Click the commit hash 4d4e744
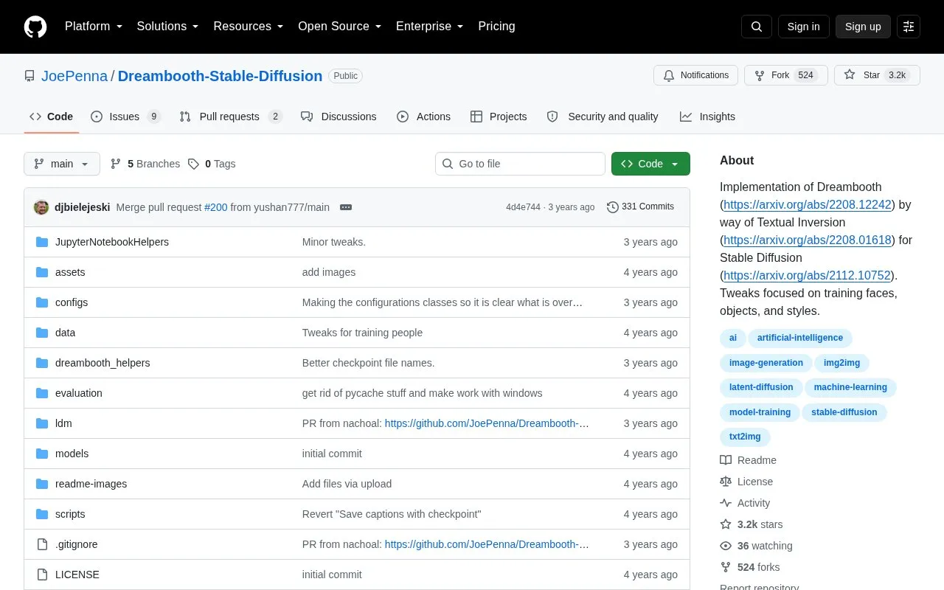The width and height of the screenshot is (944, 590). pyautogui.click(x=523, y=207)
